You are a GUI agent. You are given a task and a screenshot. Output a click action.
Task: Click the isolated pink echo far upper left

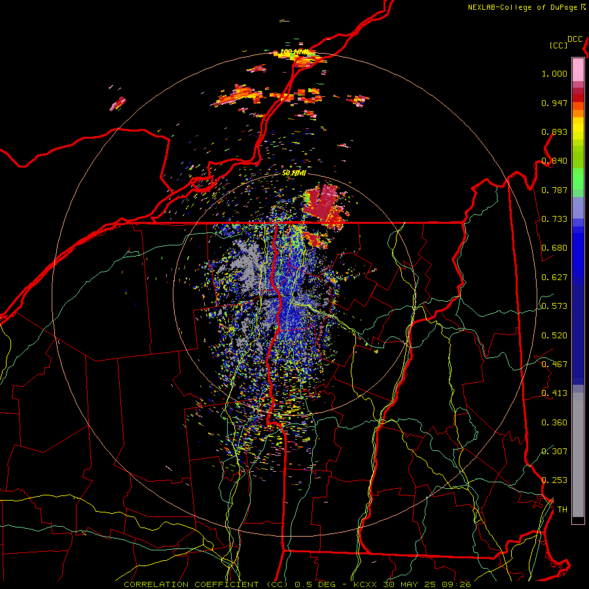(118, 103)
